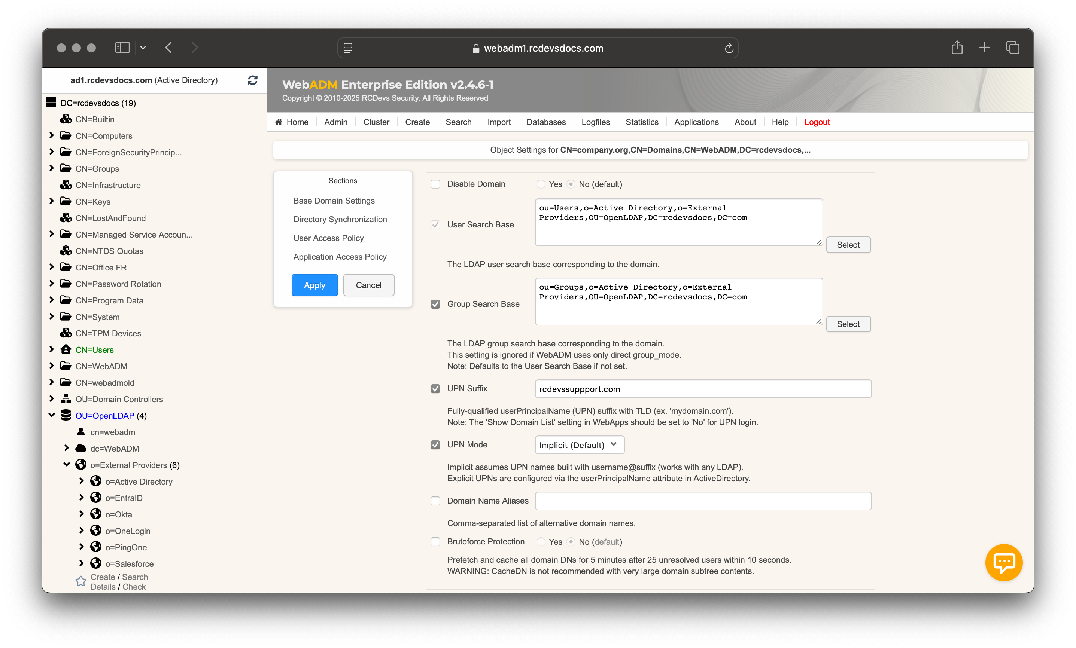1076x648 pixels.
Task: Click the OU=OpenLDAP database icon
Action: 66,415
